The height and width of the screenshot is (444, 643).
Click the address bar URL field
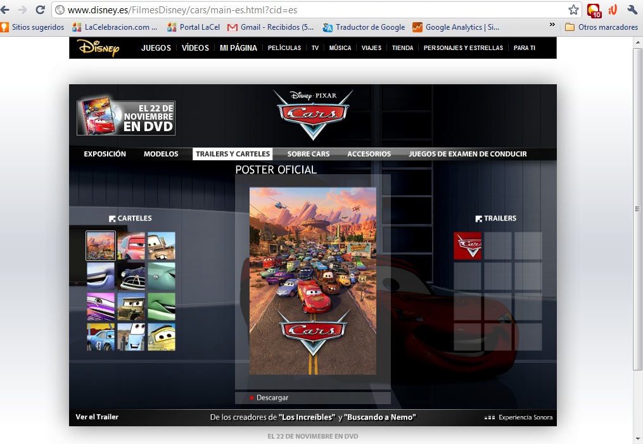[x=315, y=10]
